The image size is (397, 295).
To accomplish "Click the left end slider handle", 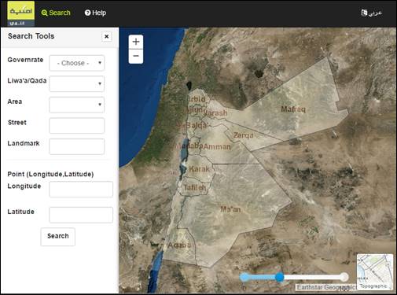I will pos(244,277).
